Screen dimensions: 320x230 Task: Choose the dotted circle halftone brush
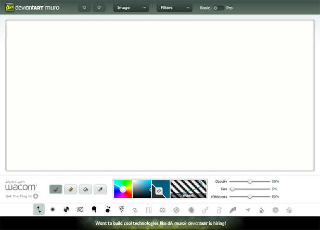tap(162, 210)
